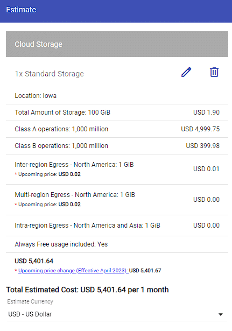Click the Estimate Currency label
This screenshot has height=331, width=232.
[30, 301]
